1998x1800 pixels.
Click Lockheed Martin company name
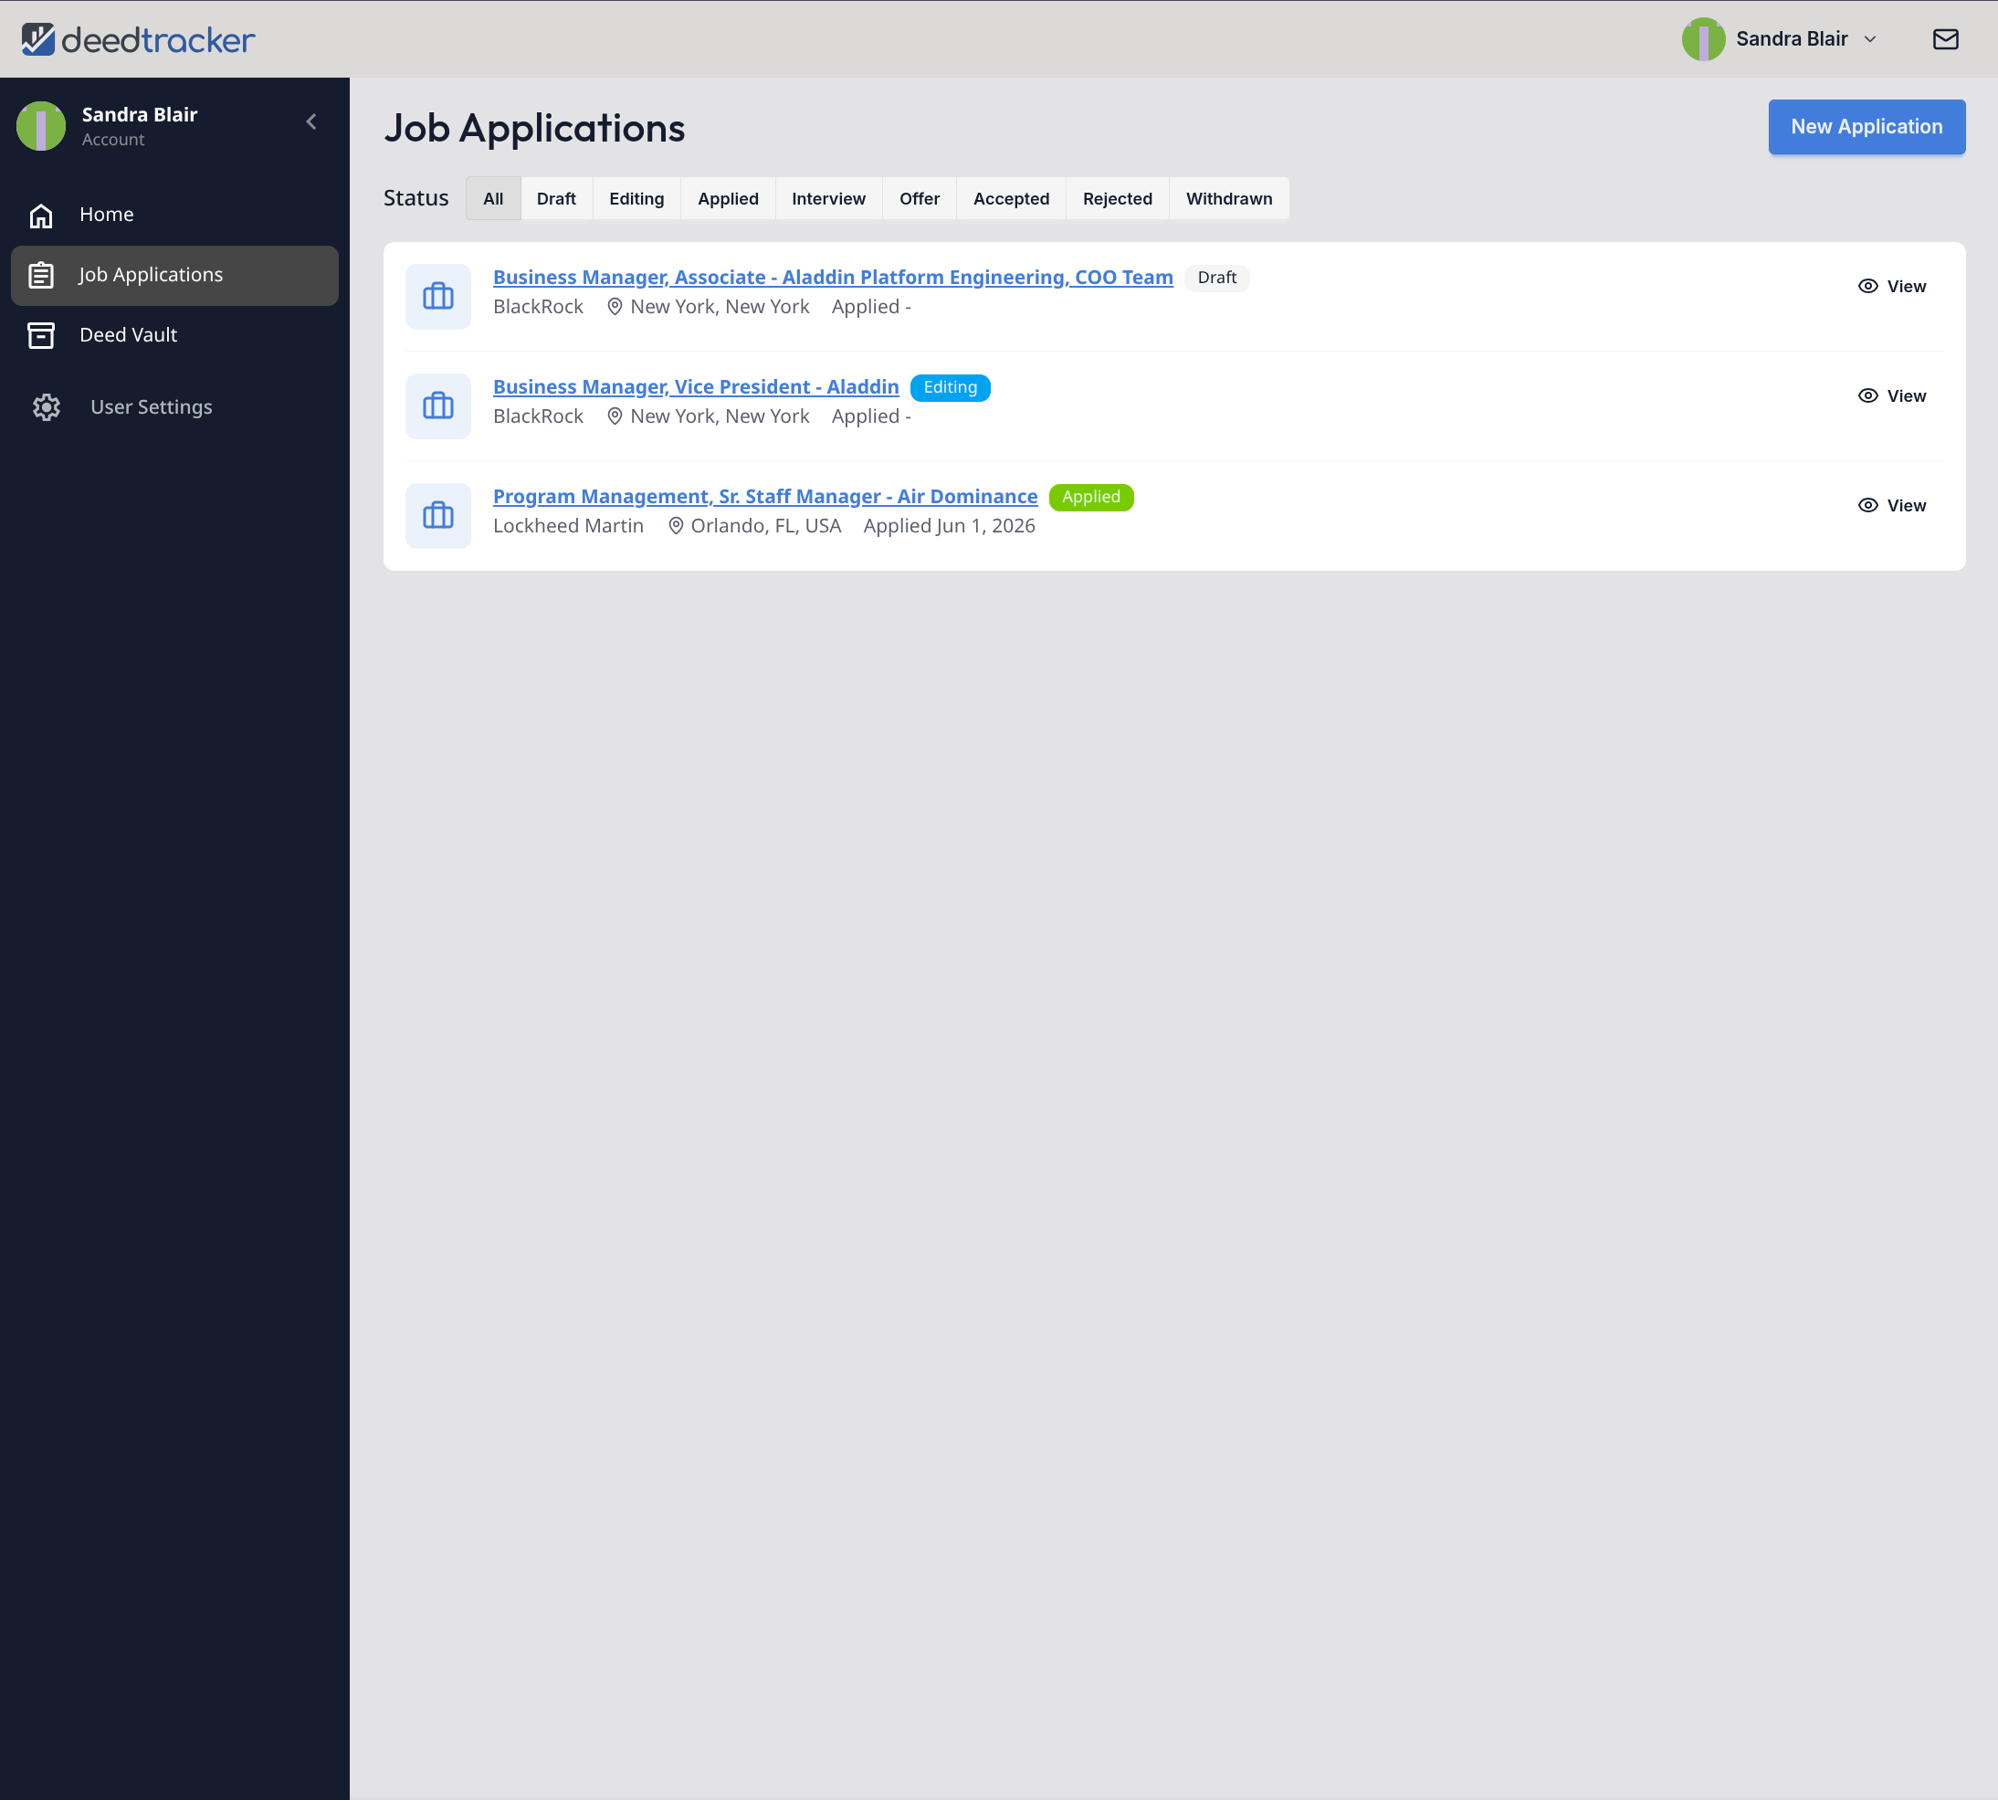click(569, 527)
